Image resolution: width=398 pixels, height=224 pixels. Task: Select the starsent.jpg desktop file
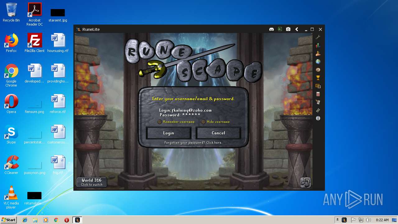[x=58, y=15]
